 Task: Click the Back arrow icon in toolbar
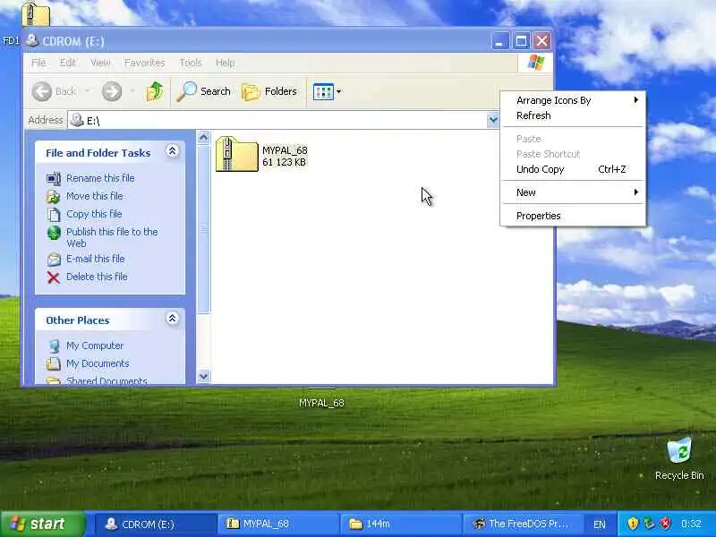tap(41, 91)
